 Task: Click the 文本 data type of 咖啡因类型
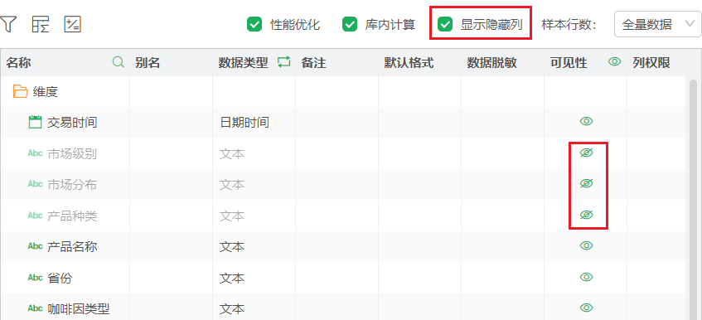(x=231, y=308)
